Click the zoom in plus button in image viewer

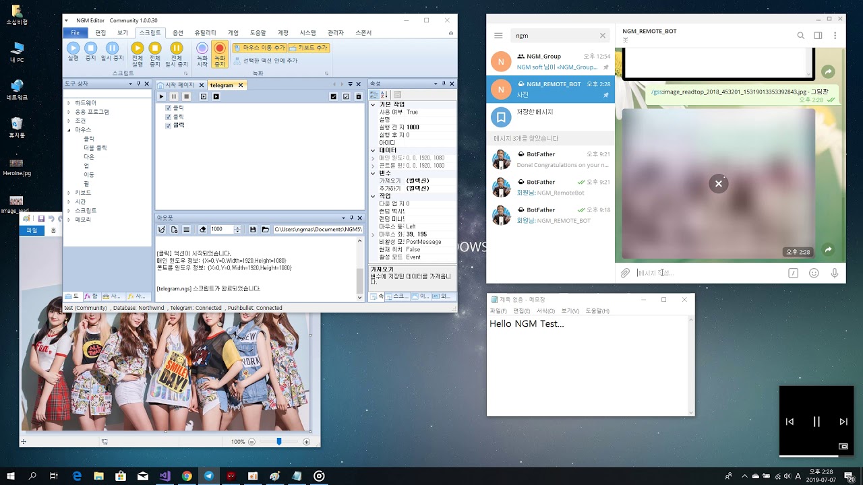[x=306, y=442]
